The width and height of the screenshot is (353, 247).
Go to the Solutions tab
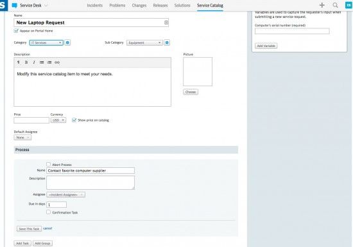[182, 5]
